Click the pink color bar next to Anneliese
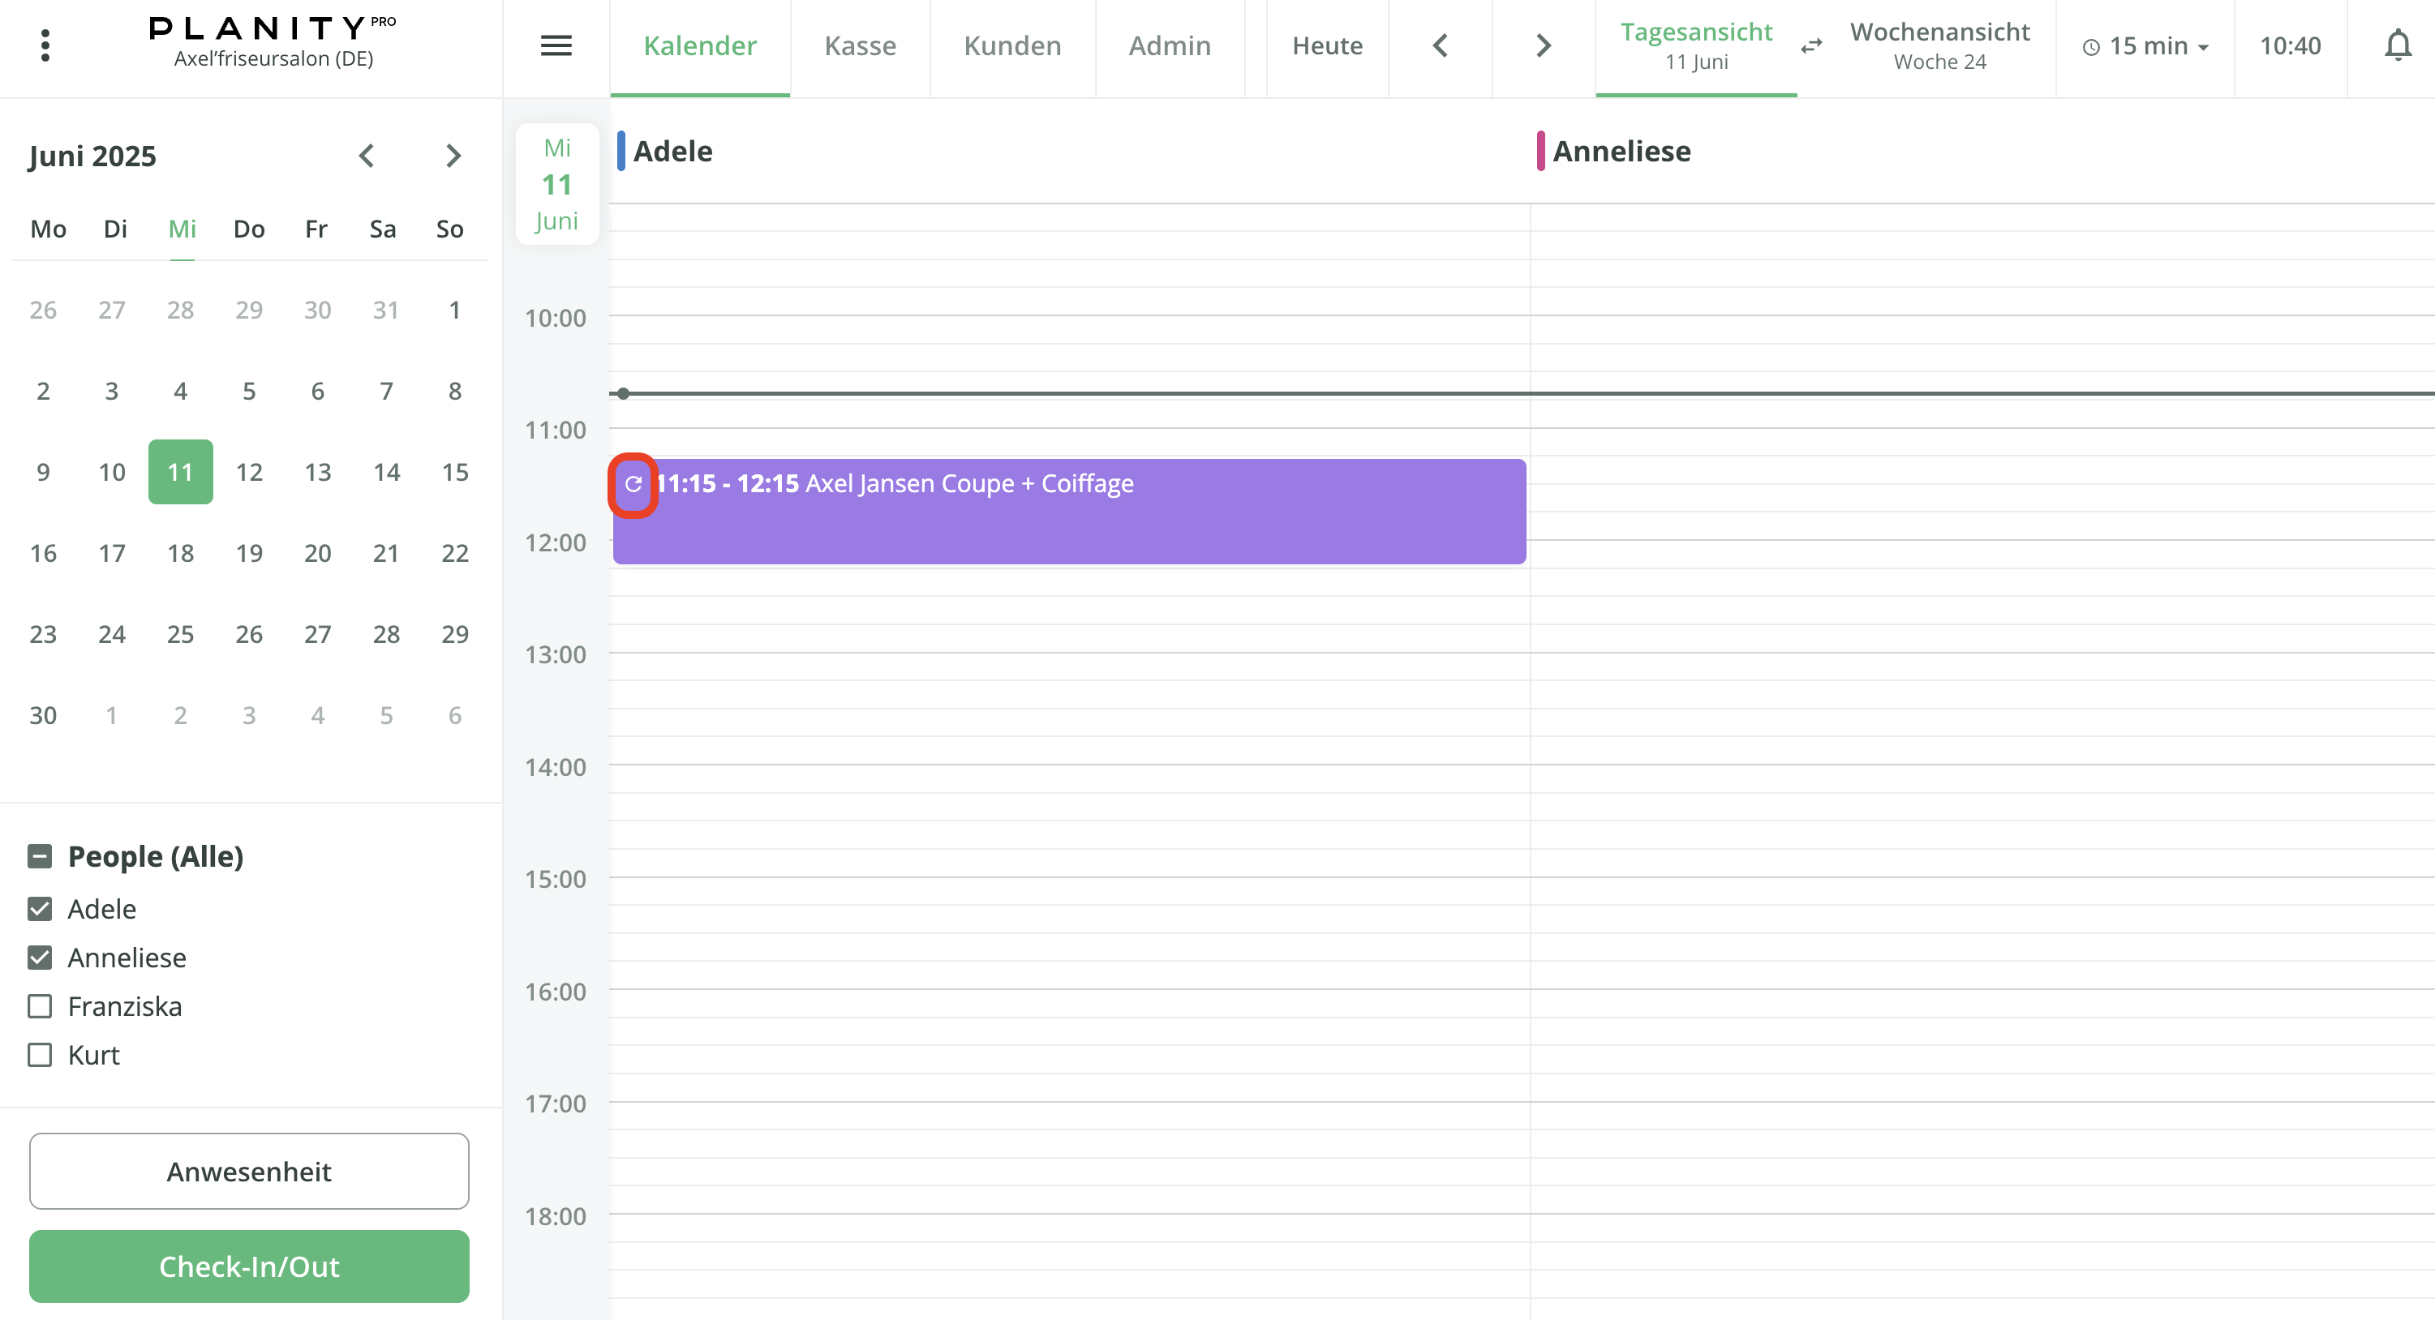The height and width of the screenshot is (1320, 2435). point(1541,150)
